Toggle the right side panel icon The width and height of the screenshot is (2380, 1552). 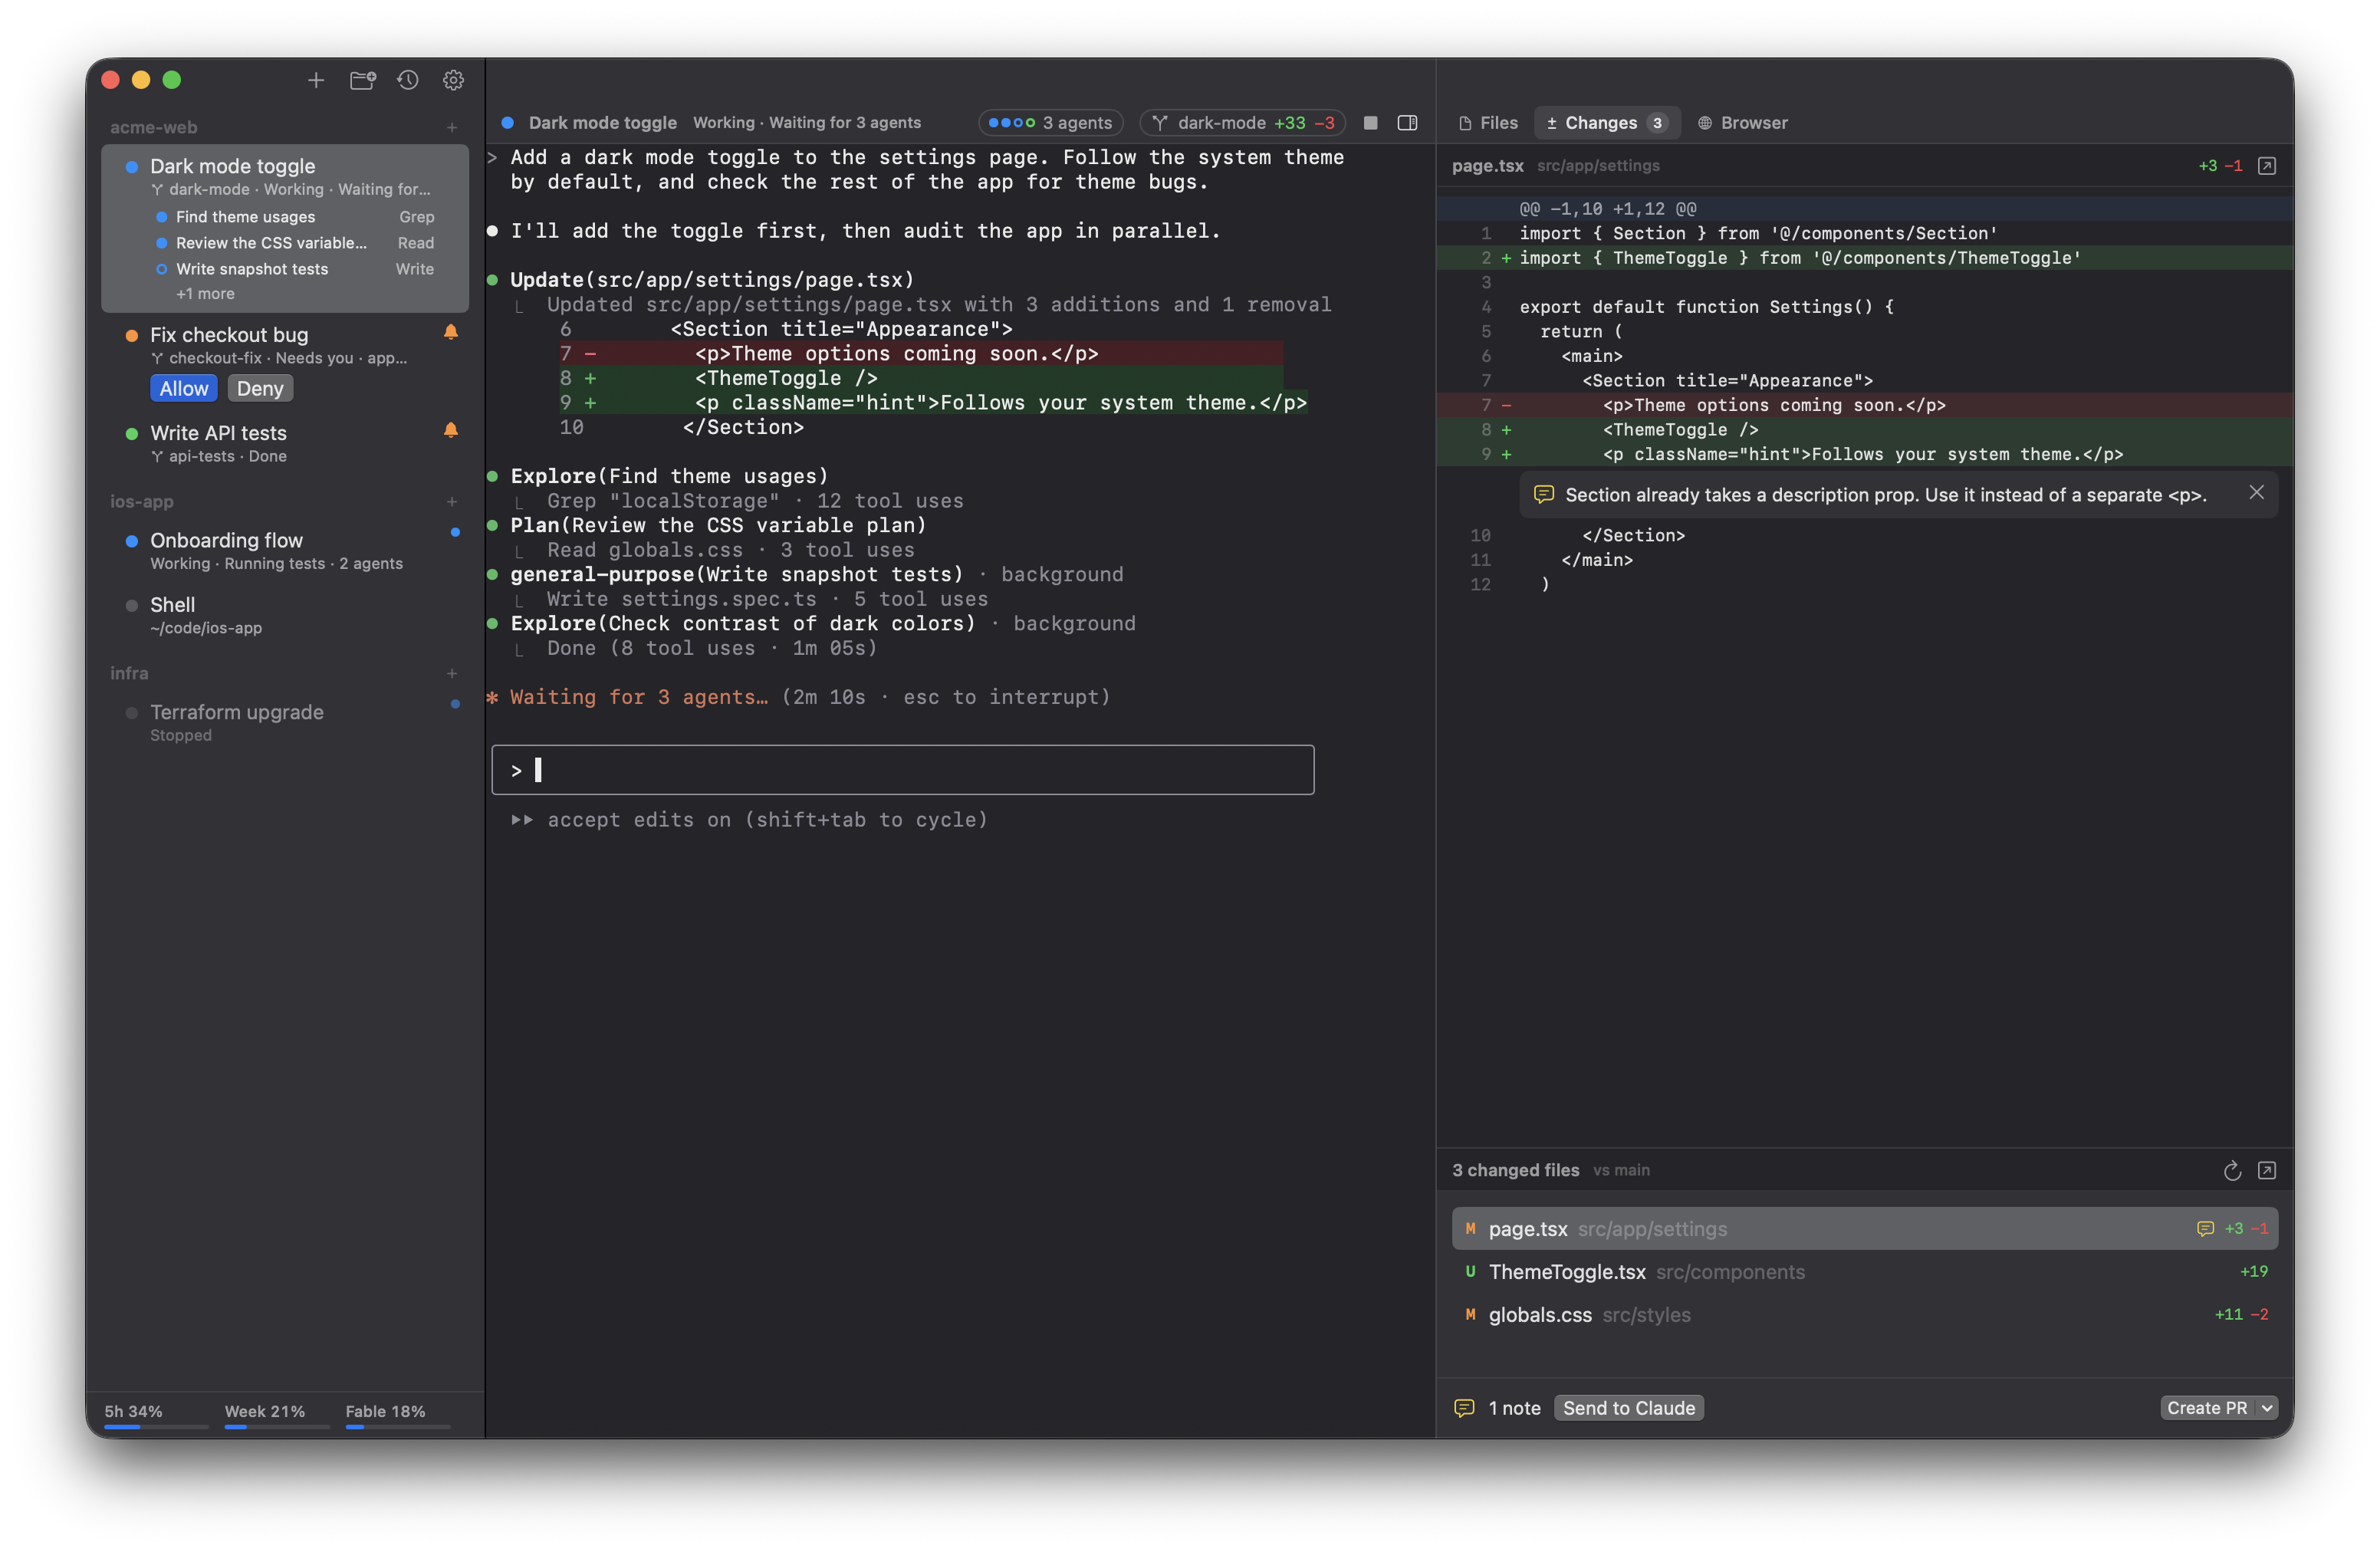[1407, 122]
